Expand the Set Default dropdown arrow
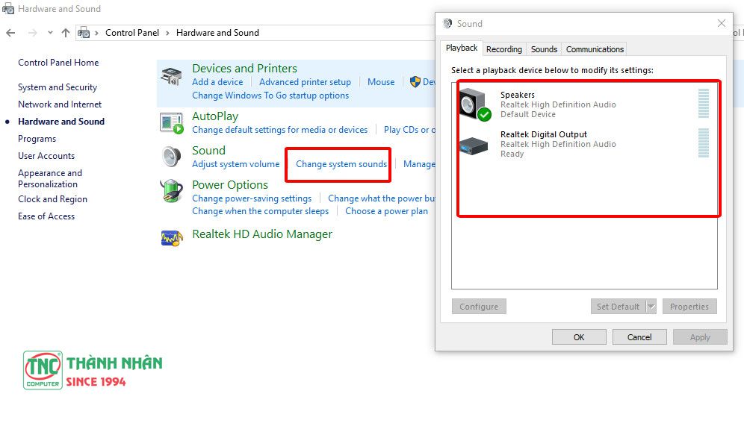744x429 pixels. [651, 307]
